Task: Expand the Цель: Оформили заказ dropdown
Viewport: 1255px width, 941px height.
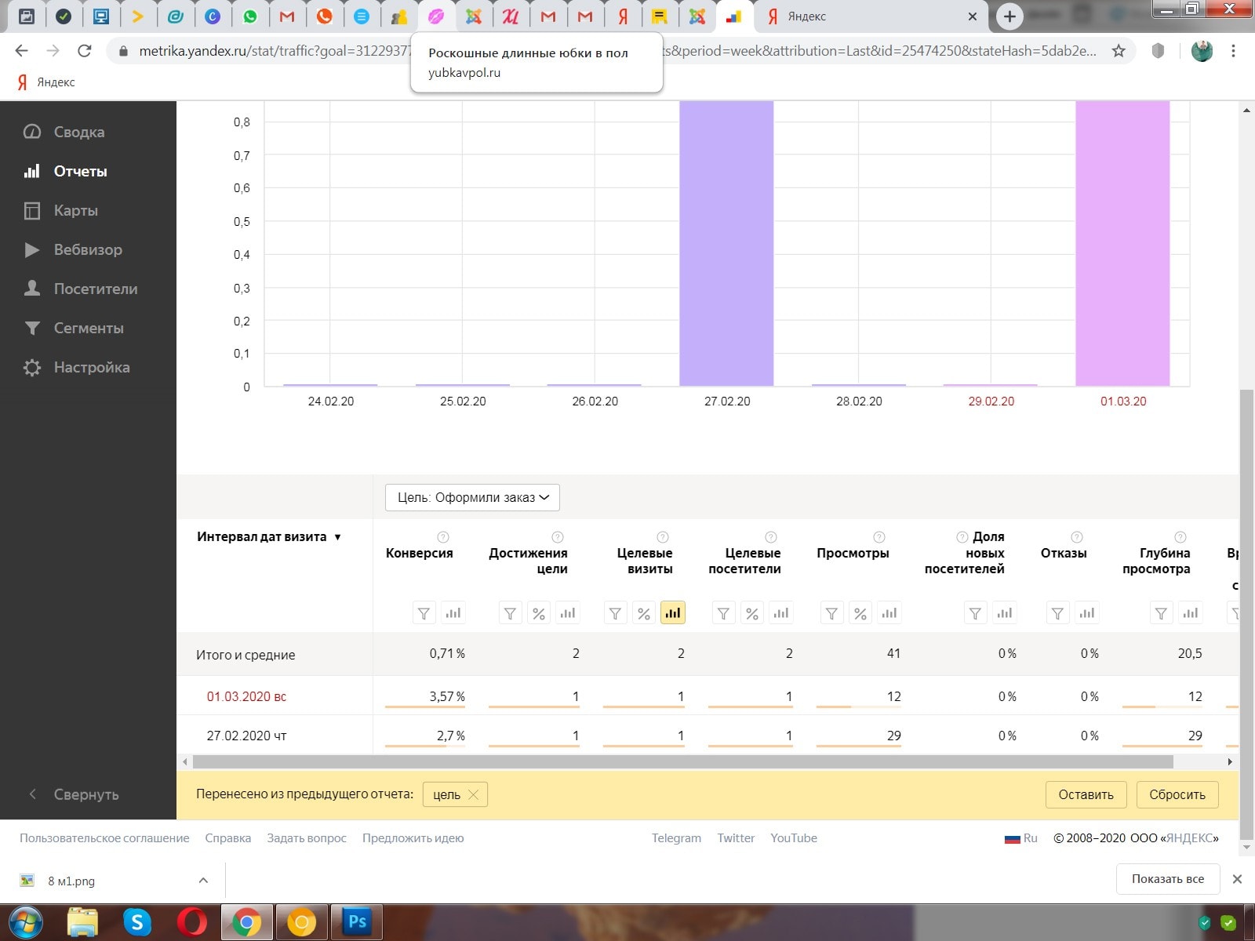Action: [472, 498]
